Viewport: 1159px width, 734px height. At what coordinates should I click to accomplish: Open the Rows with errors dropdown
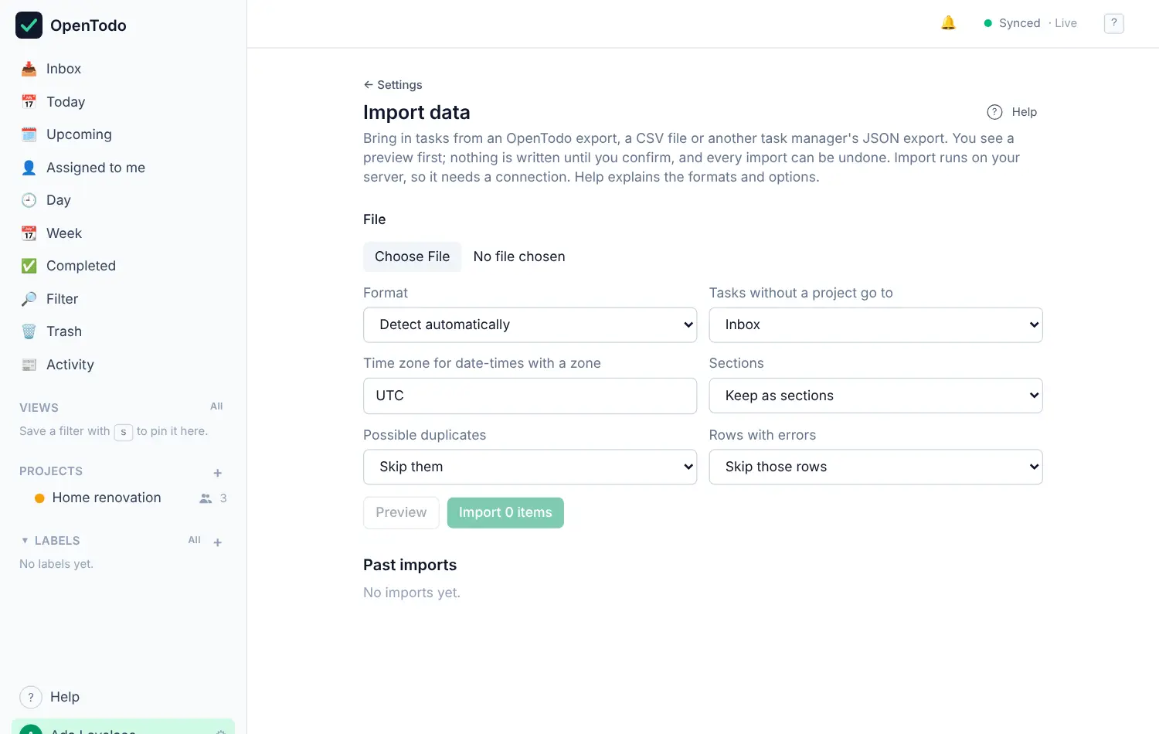(875, 467)
